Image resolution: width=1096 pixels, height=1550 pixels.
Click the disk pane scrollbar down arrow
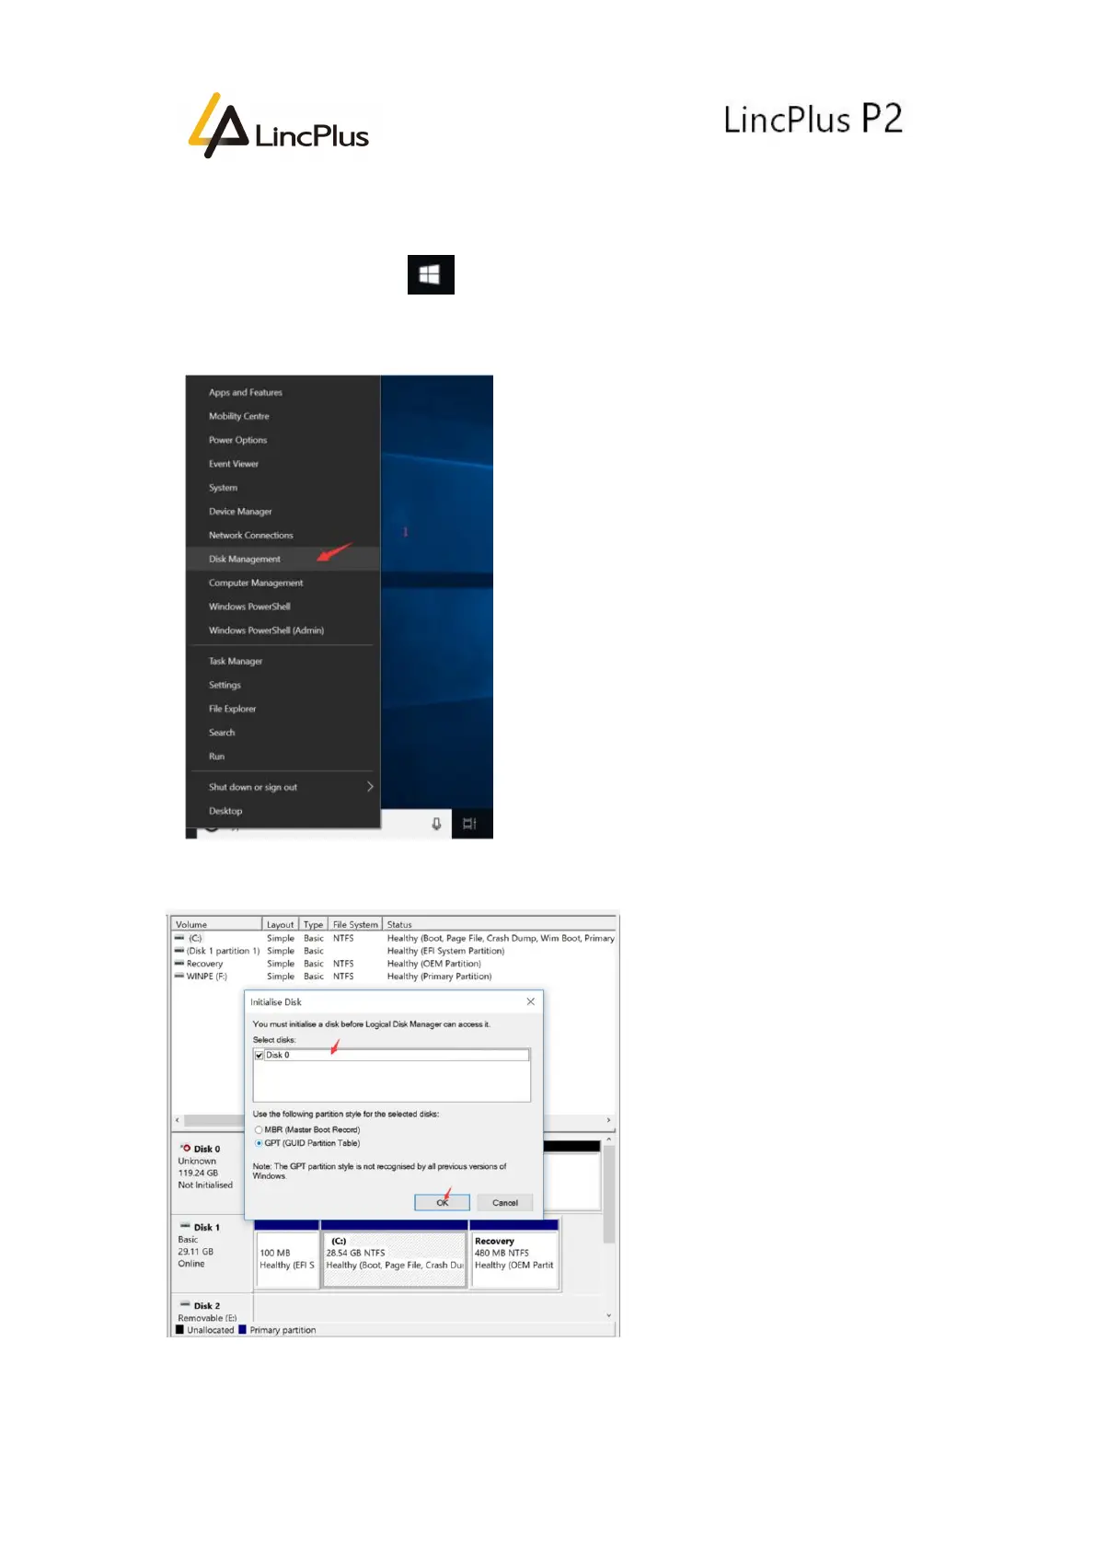tap(608, 1316)
